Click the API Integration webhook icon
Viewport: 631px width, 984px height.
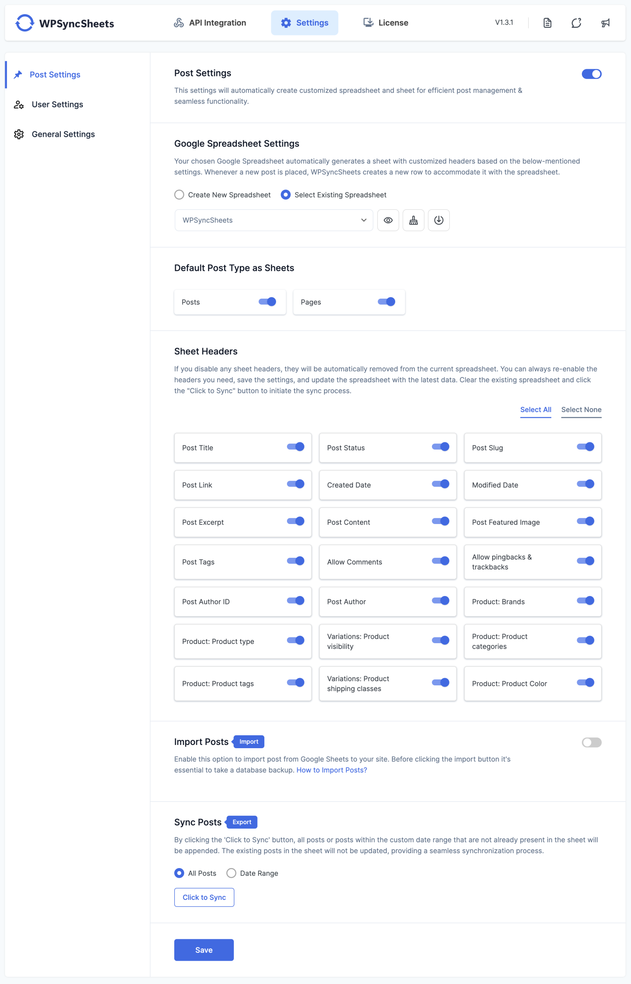pos(179,23)
